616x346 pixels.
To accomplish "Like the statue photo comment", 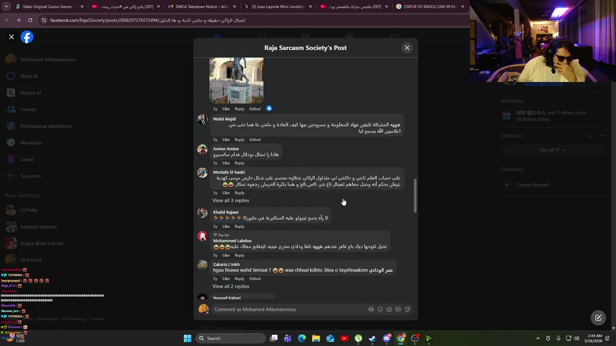I will 226,109.
